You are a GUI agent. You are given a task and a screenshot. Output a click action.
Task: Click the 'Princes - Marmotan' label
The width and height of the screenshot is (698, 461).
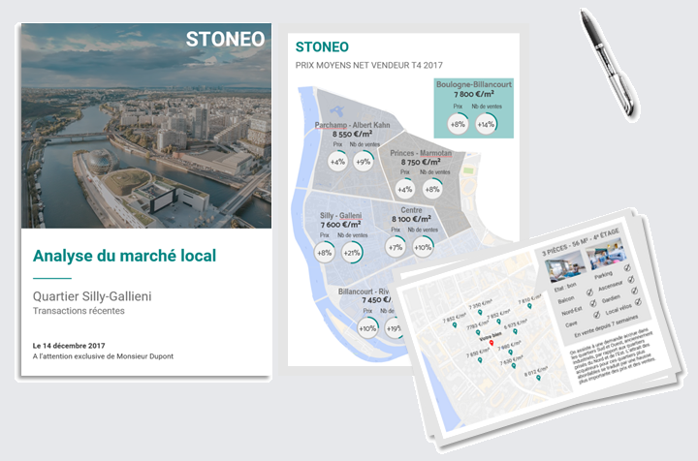(x=421, y=153)
